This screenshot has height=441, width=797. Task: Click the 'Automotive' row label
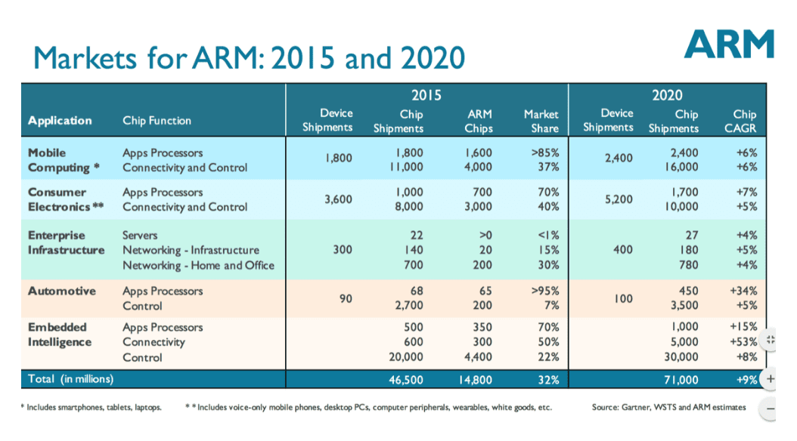(x=62, y=291)
